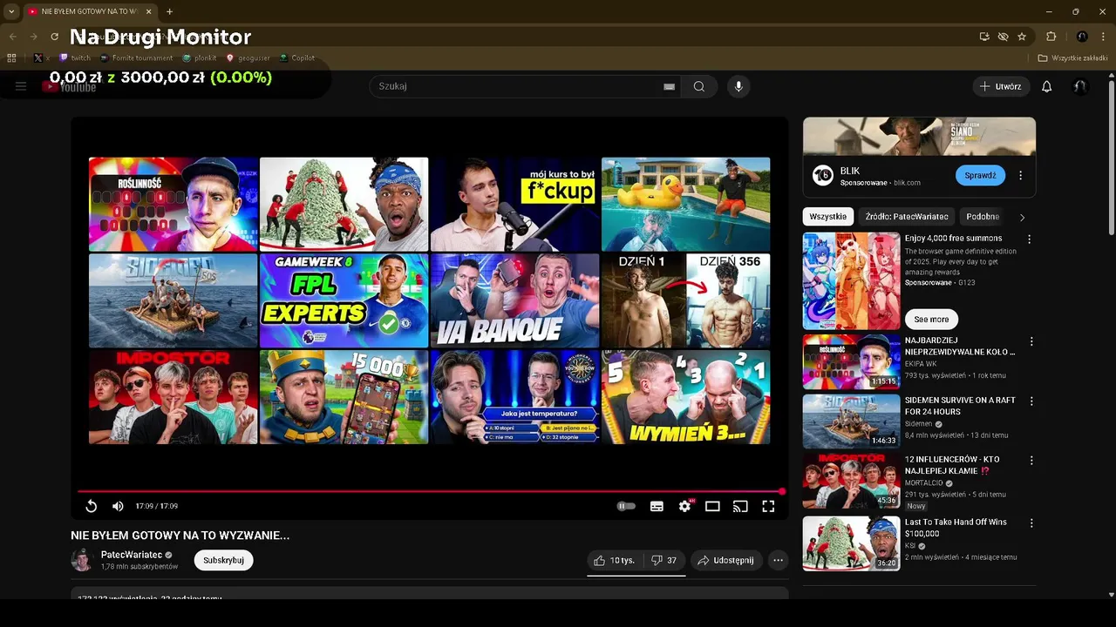Show more filter chips with arrow
Image resolution: width=1116 pixels, height=627 pixels.
point(1022,217)
